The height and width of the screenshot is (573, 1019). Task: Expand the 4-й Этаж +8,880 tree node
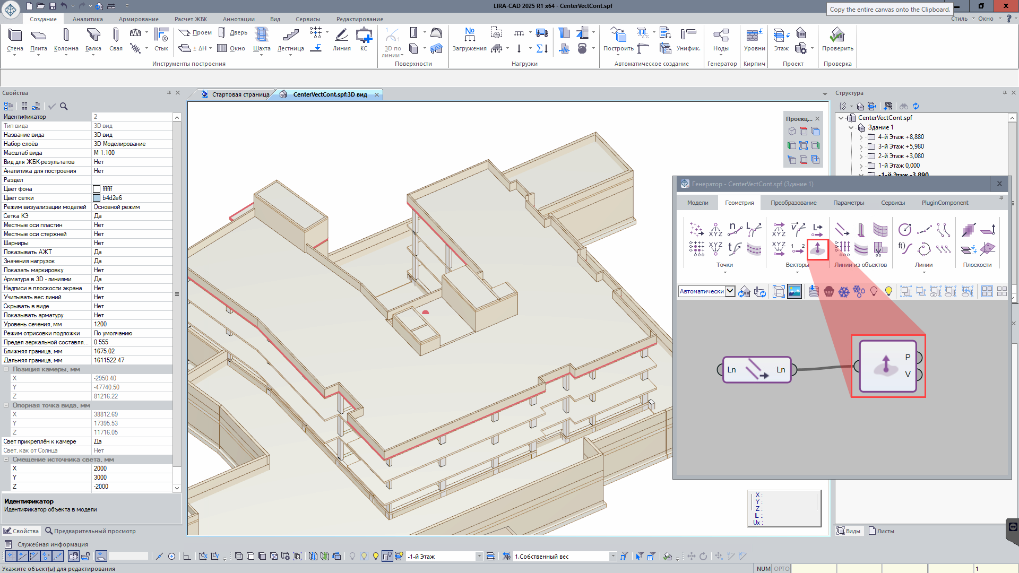pos(861,137)
